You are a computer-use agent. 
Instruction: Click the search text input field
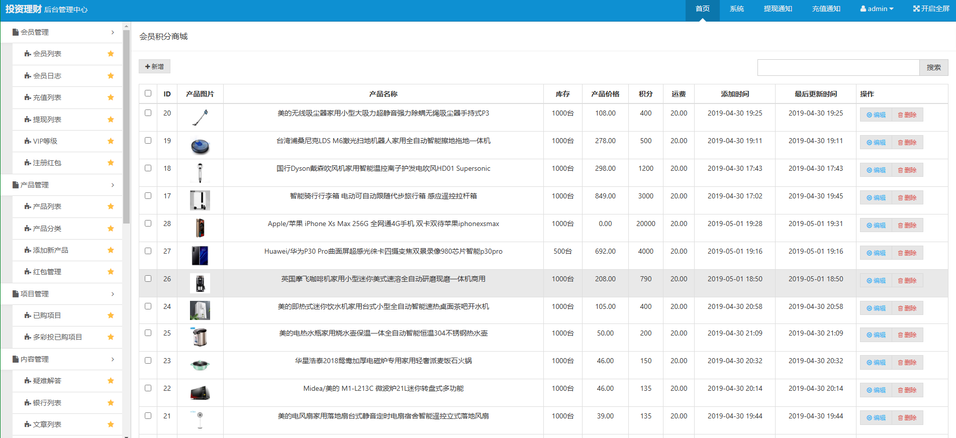[x=838, y=67]
